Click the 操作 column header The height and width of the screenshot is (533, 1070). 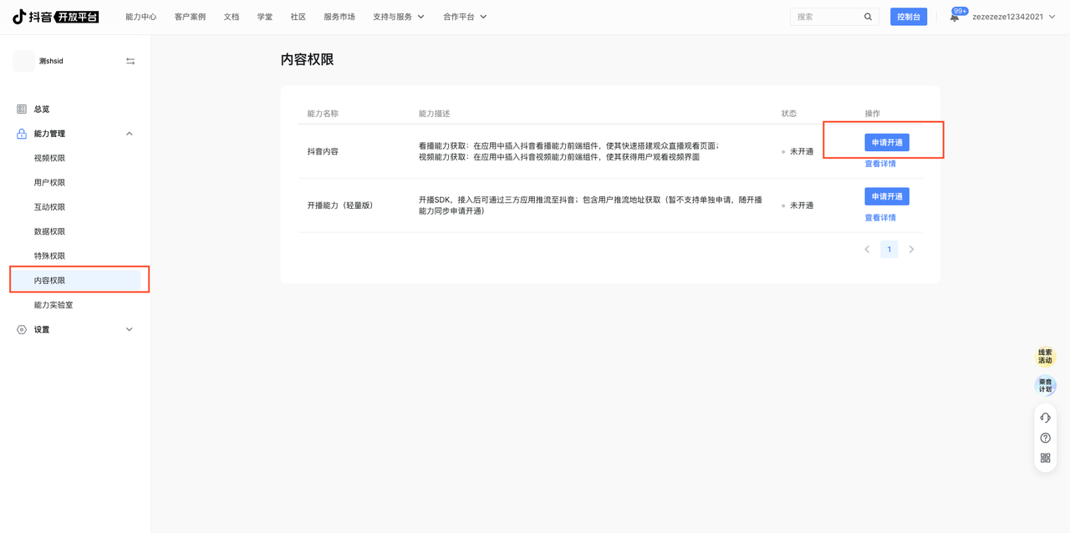click(x=873, y=114)
